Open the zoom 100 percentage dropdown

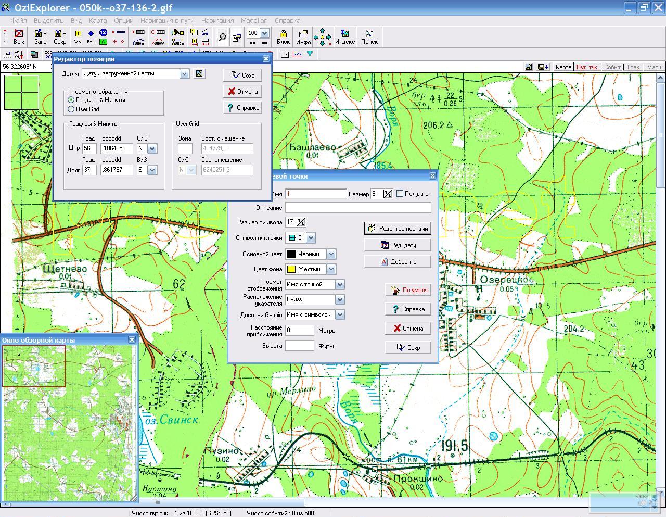(264, 33)
